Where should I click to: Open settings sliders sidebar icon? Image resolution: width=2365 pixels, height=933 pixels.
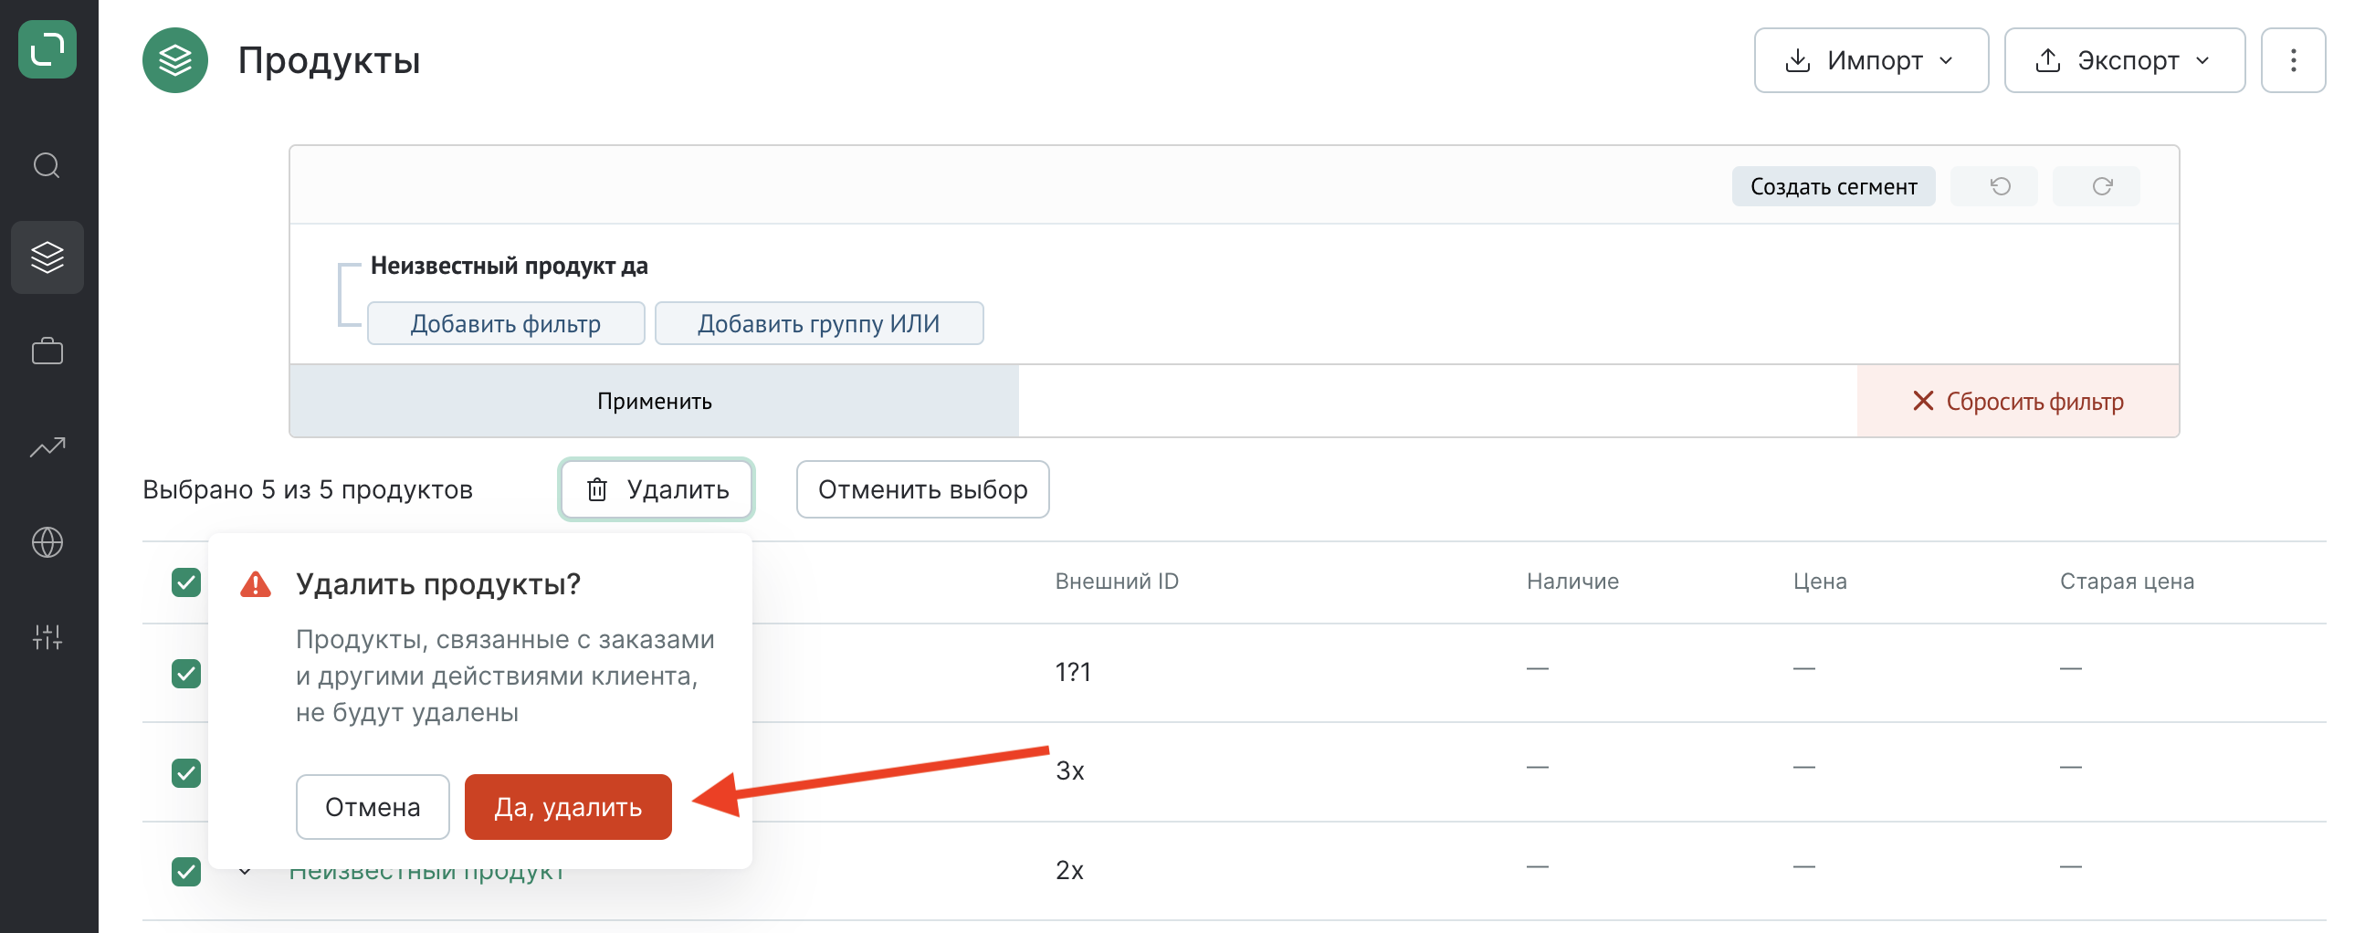click(x=47, y=637)
